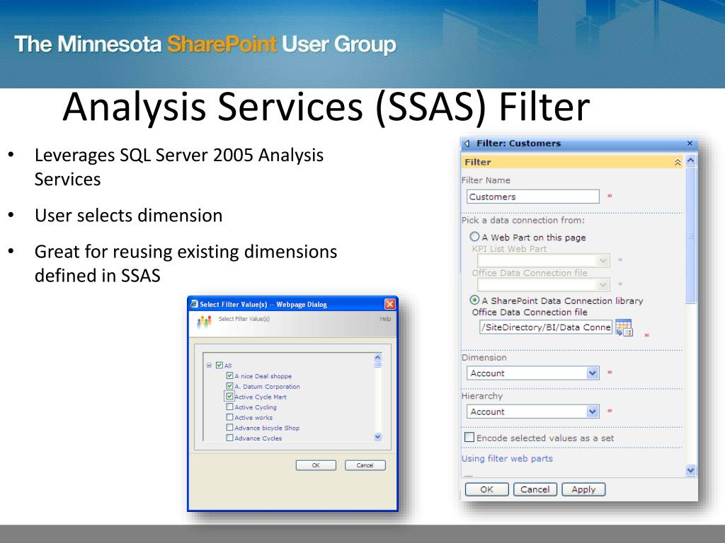Uncheck 'Active Cycle Mart' checkbox

click(x=230, y=396)
